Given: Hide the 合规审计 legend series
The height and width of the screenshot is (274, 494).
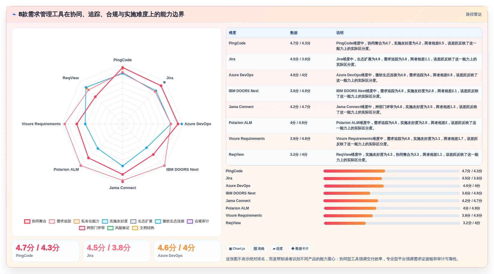Looking at the screenshot, I should pyautogui.click(x=198, y=221).
